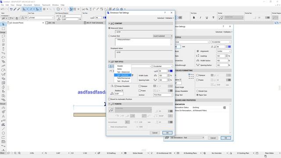The image size is (281, 158).
Task: Select the Column tool in the toolbox
Action: (x=3, y=49)
